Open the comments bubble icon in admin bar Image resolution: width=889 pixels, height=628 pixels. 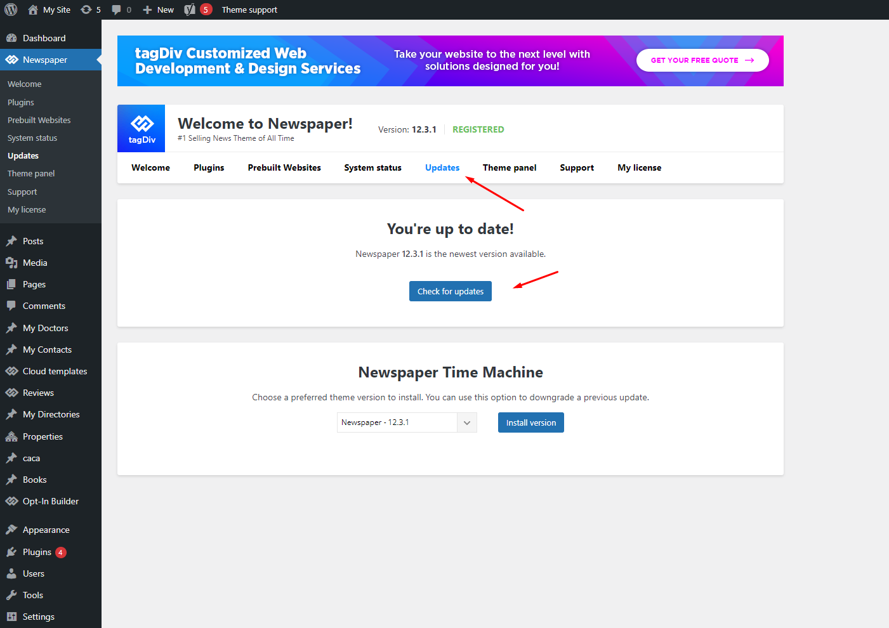(x=116, y=10)
